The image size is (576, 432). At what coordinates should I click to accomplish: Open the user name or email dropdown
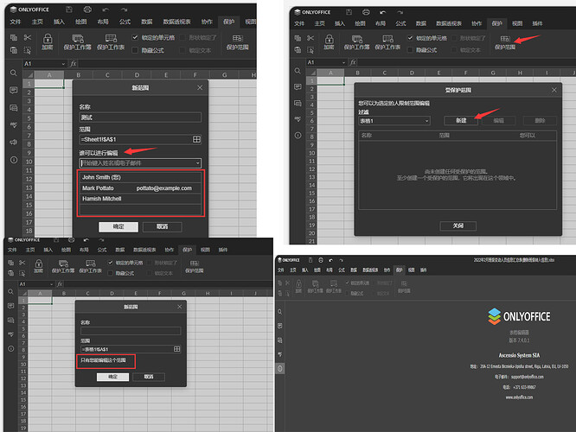point(197,163)
